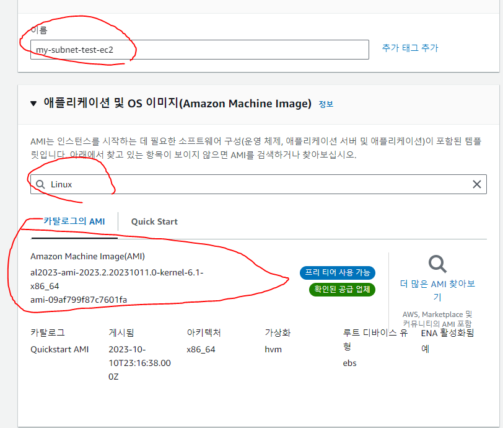Click the publish date 2023-10-10T23:16:38.000Z
Viewport: 503px width, 428px height.
tap(139, 363)
